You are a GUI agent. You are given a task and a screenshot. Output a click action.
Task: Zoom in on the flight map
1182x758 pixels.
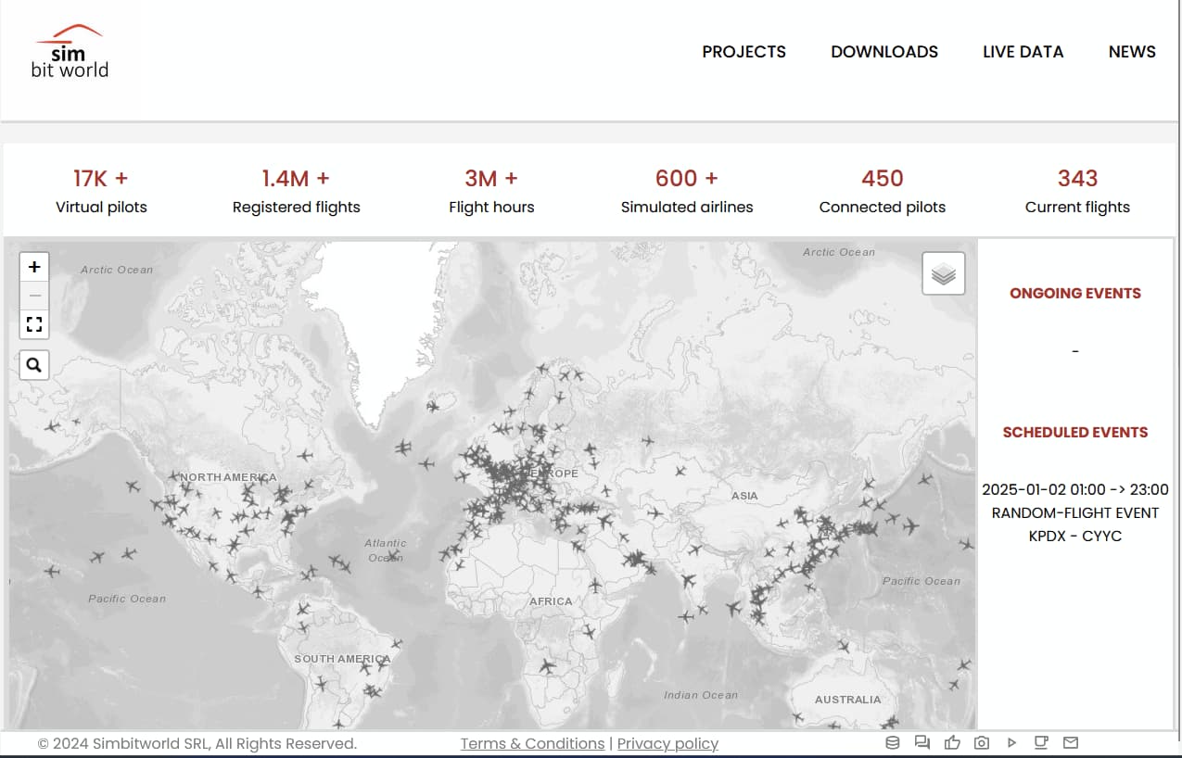[x=34, y=267]
